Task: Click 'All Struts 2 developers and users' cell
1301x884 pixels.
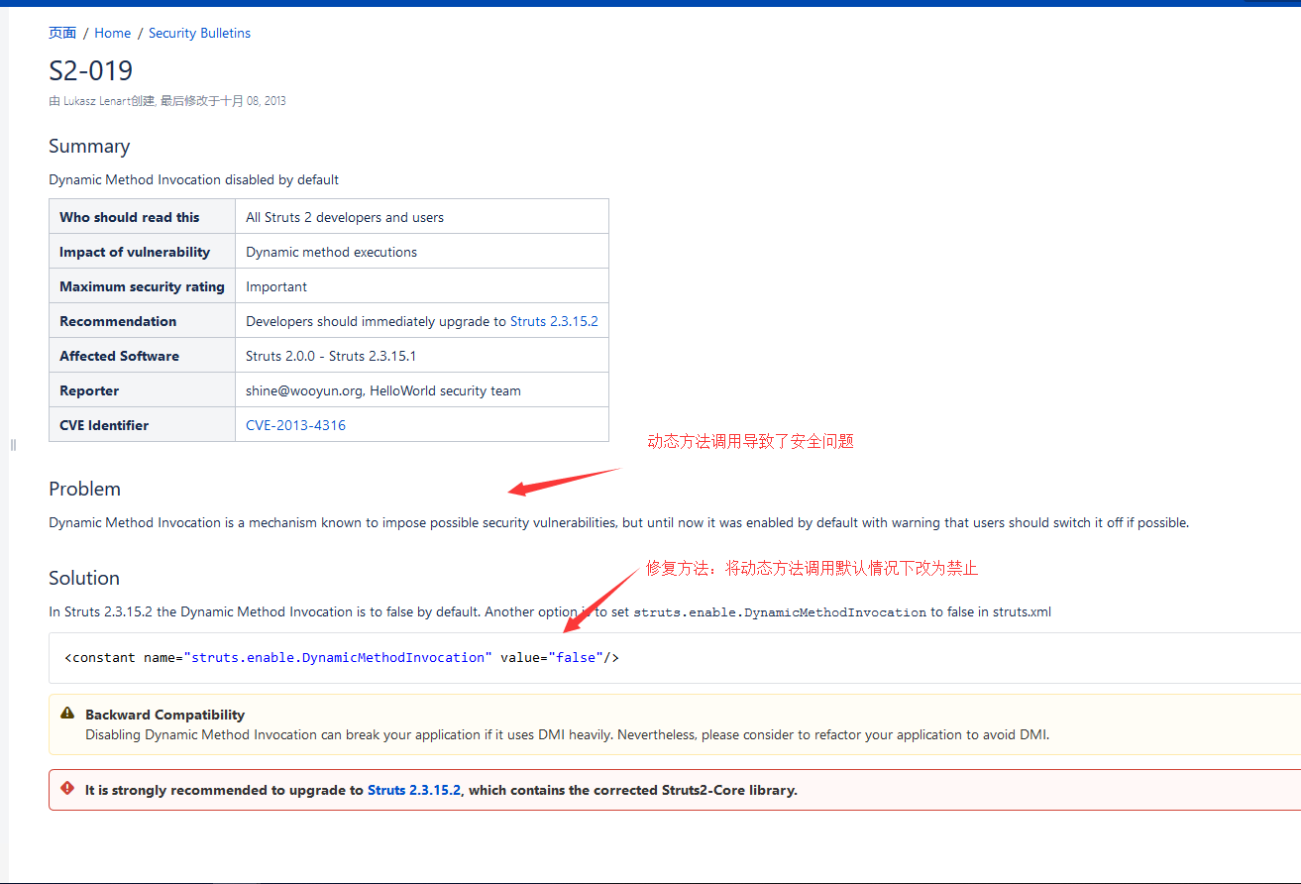Action: pos(422,217)
